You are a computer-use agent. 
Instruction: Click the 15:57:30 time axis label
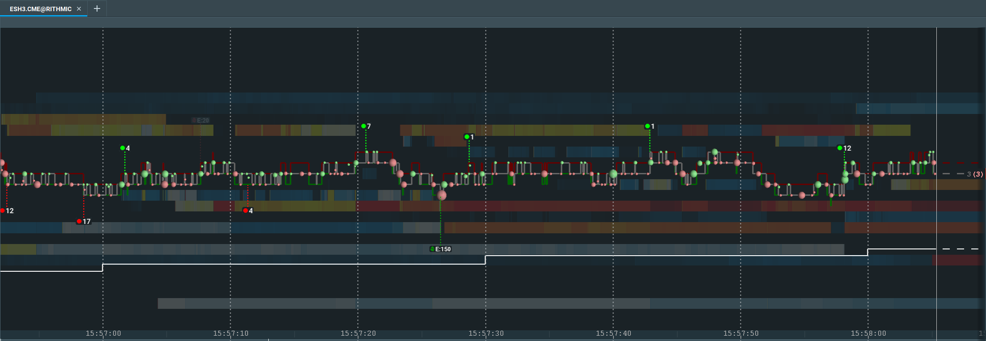pyautogui.click(x=486, y=333)
